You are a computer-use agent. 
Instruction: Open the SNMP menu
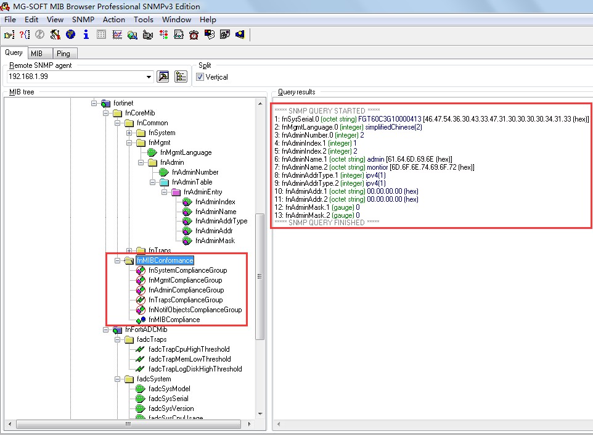(x=83, y=20)
